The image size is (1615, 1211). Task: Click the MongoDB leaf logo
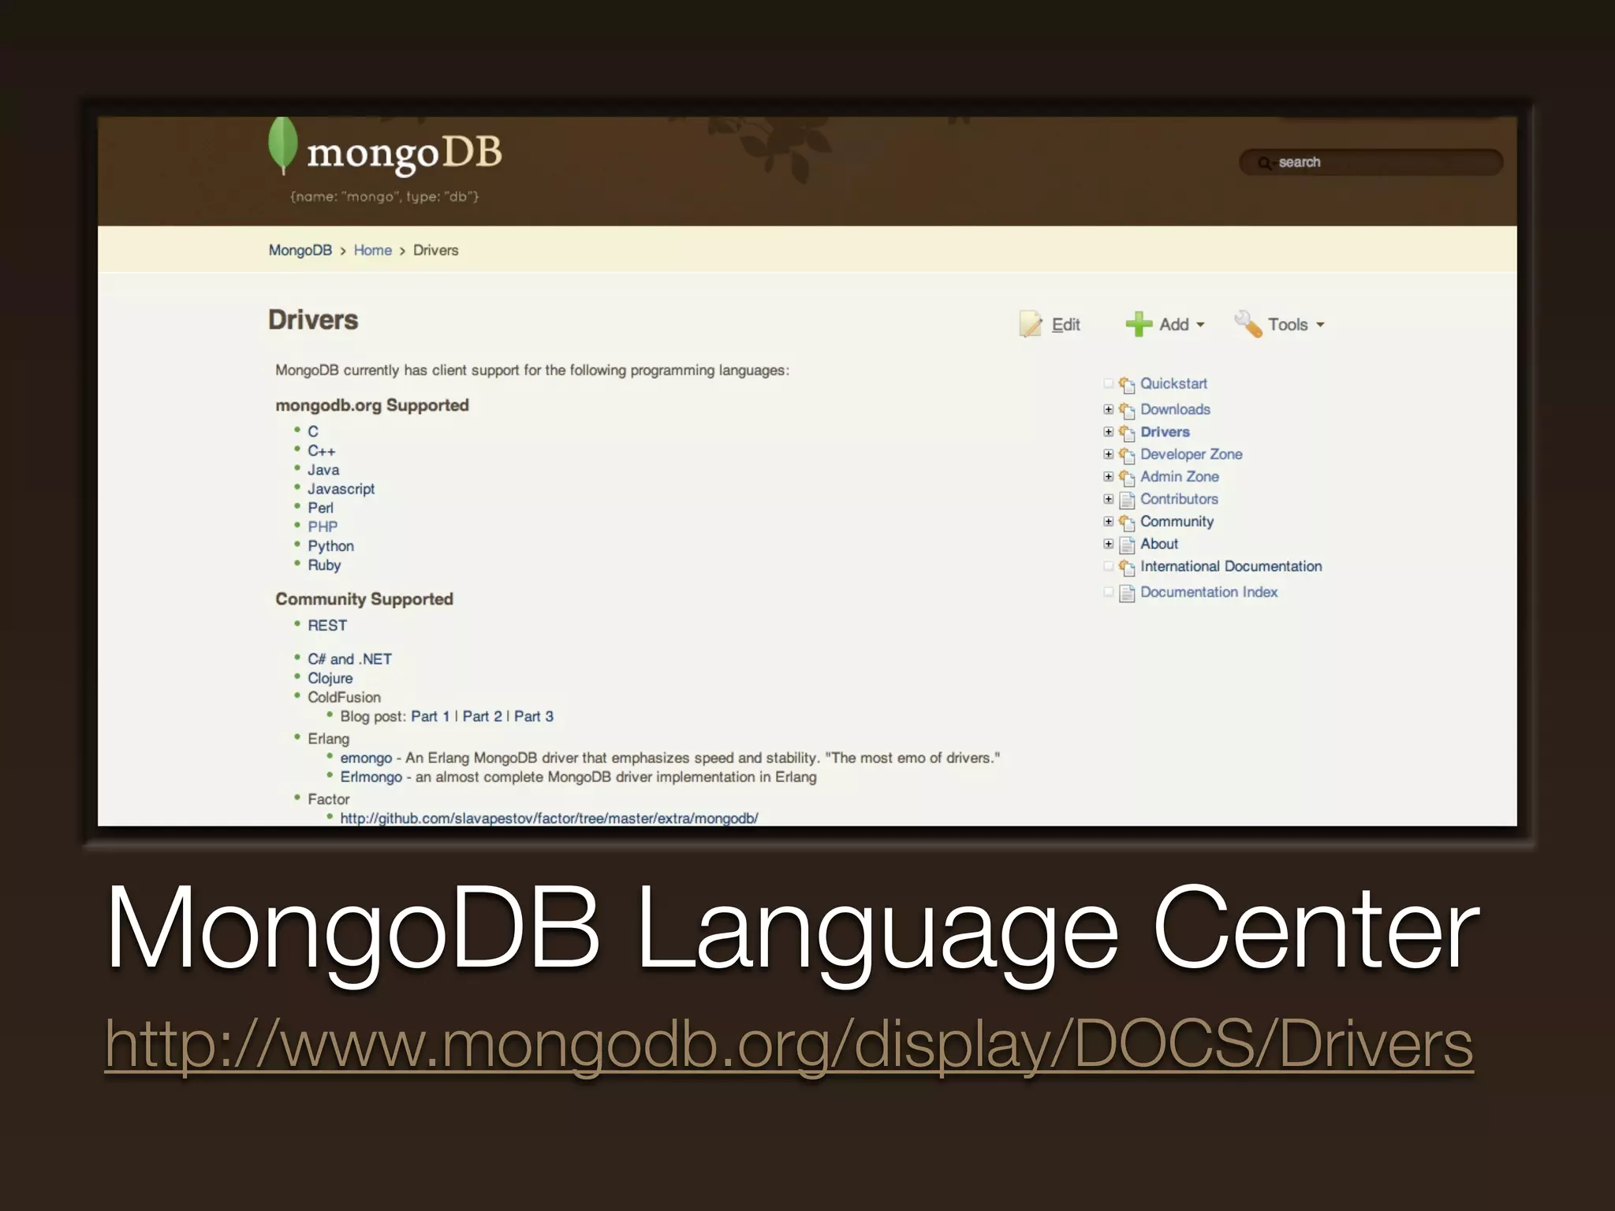(282, 146)
